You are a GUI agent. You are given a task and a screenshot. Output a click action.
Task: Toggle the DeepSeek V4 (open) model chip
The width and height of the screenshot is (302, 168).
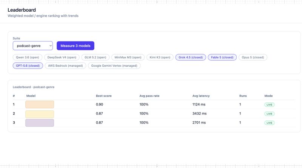point(62,57)
